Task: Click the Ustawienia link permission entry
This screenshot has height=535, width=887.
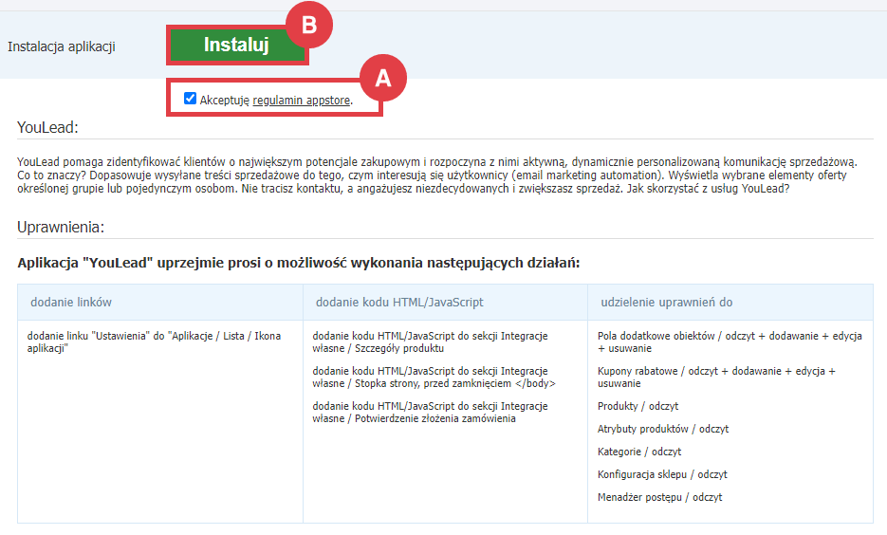Action: pyautogui.click(x=154, y=341)
